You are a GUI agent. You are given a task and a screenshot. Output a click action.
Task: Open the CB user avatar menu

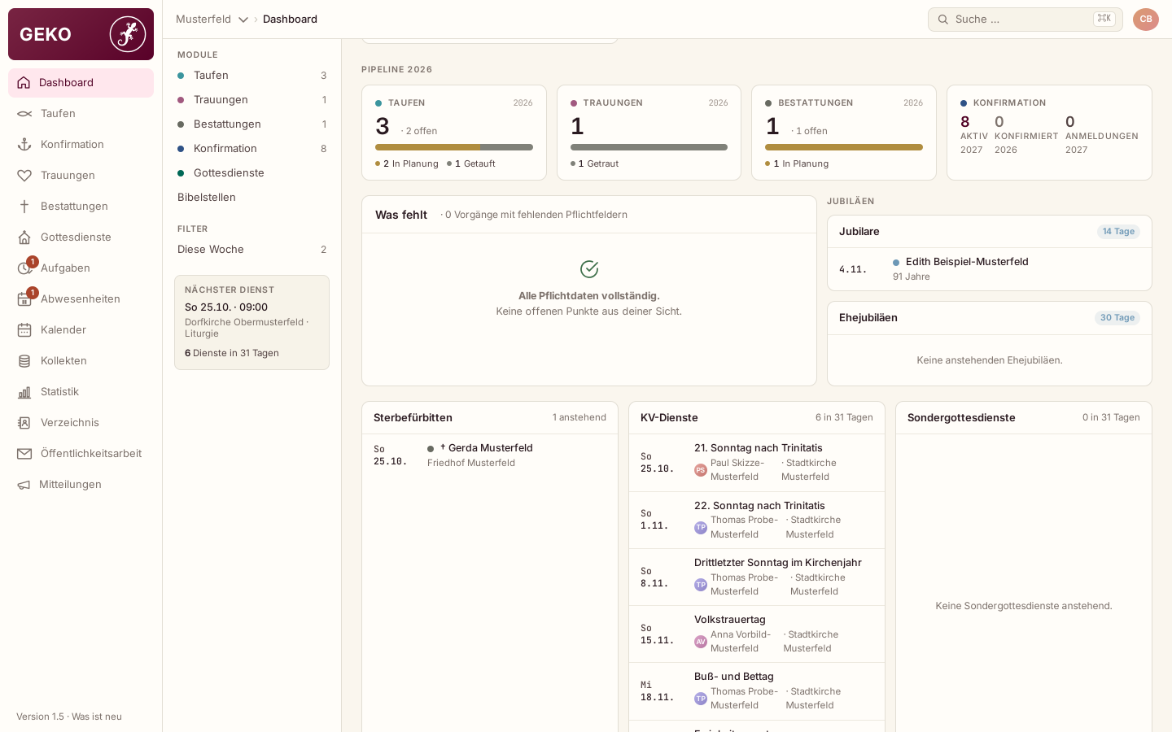click(1146, 20)
